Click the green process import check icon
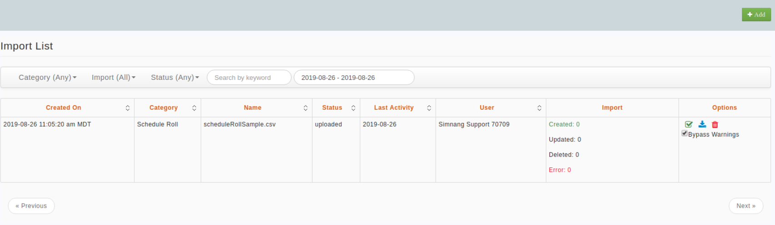 coord(689,124)
